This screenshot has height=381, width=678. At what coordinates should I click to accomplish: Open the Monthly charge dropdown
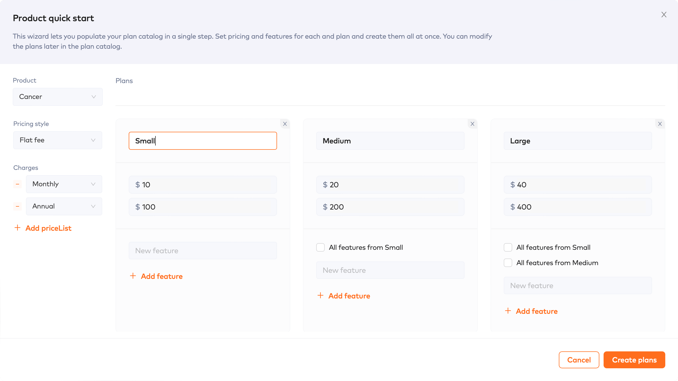coord(64,184)
